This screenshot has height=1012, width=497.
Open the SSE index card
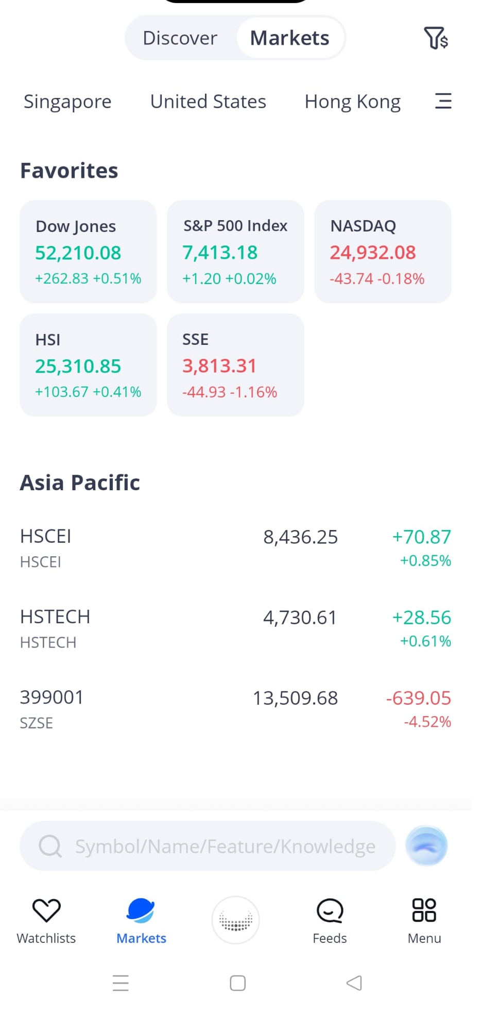pos(235,365)
